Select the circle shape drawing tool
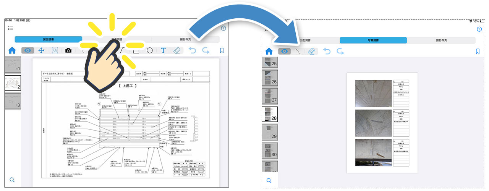The image size is (489, 191). point(150,50)
